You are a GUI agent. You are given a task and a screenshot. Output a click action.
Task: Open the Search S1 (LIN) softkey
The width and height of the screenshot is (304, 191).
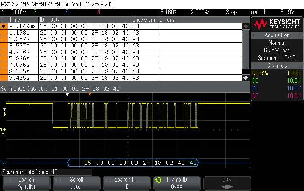point(26,183)
